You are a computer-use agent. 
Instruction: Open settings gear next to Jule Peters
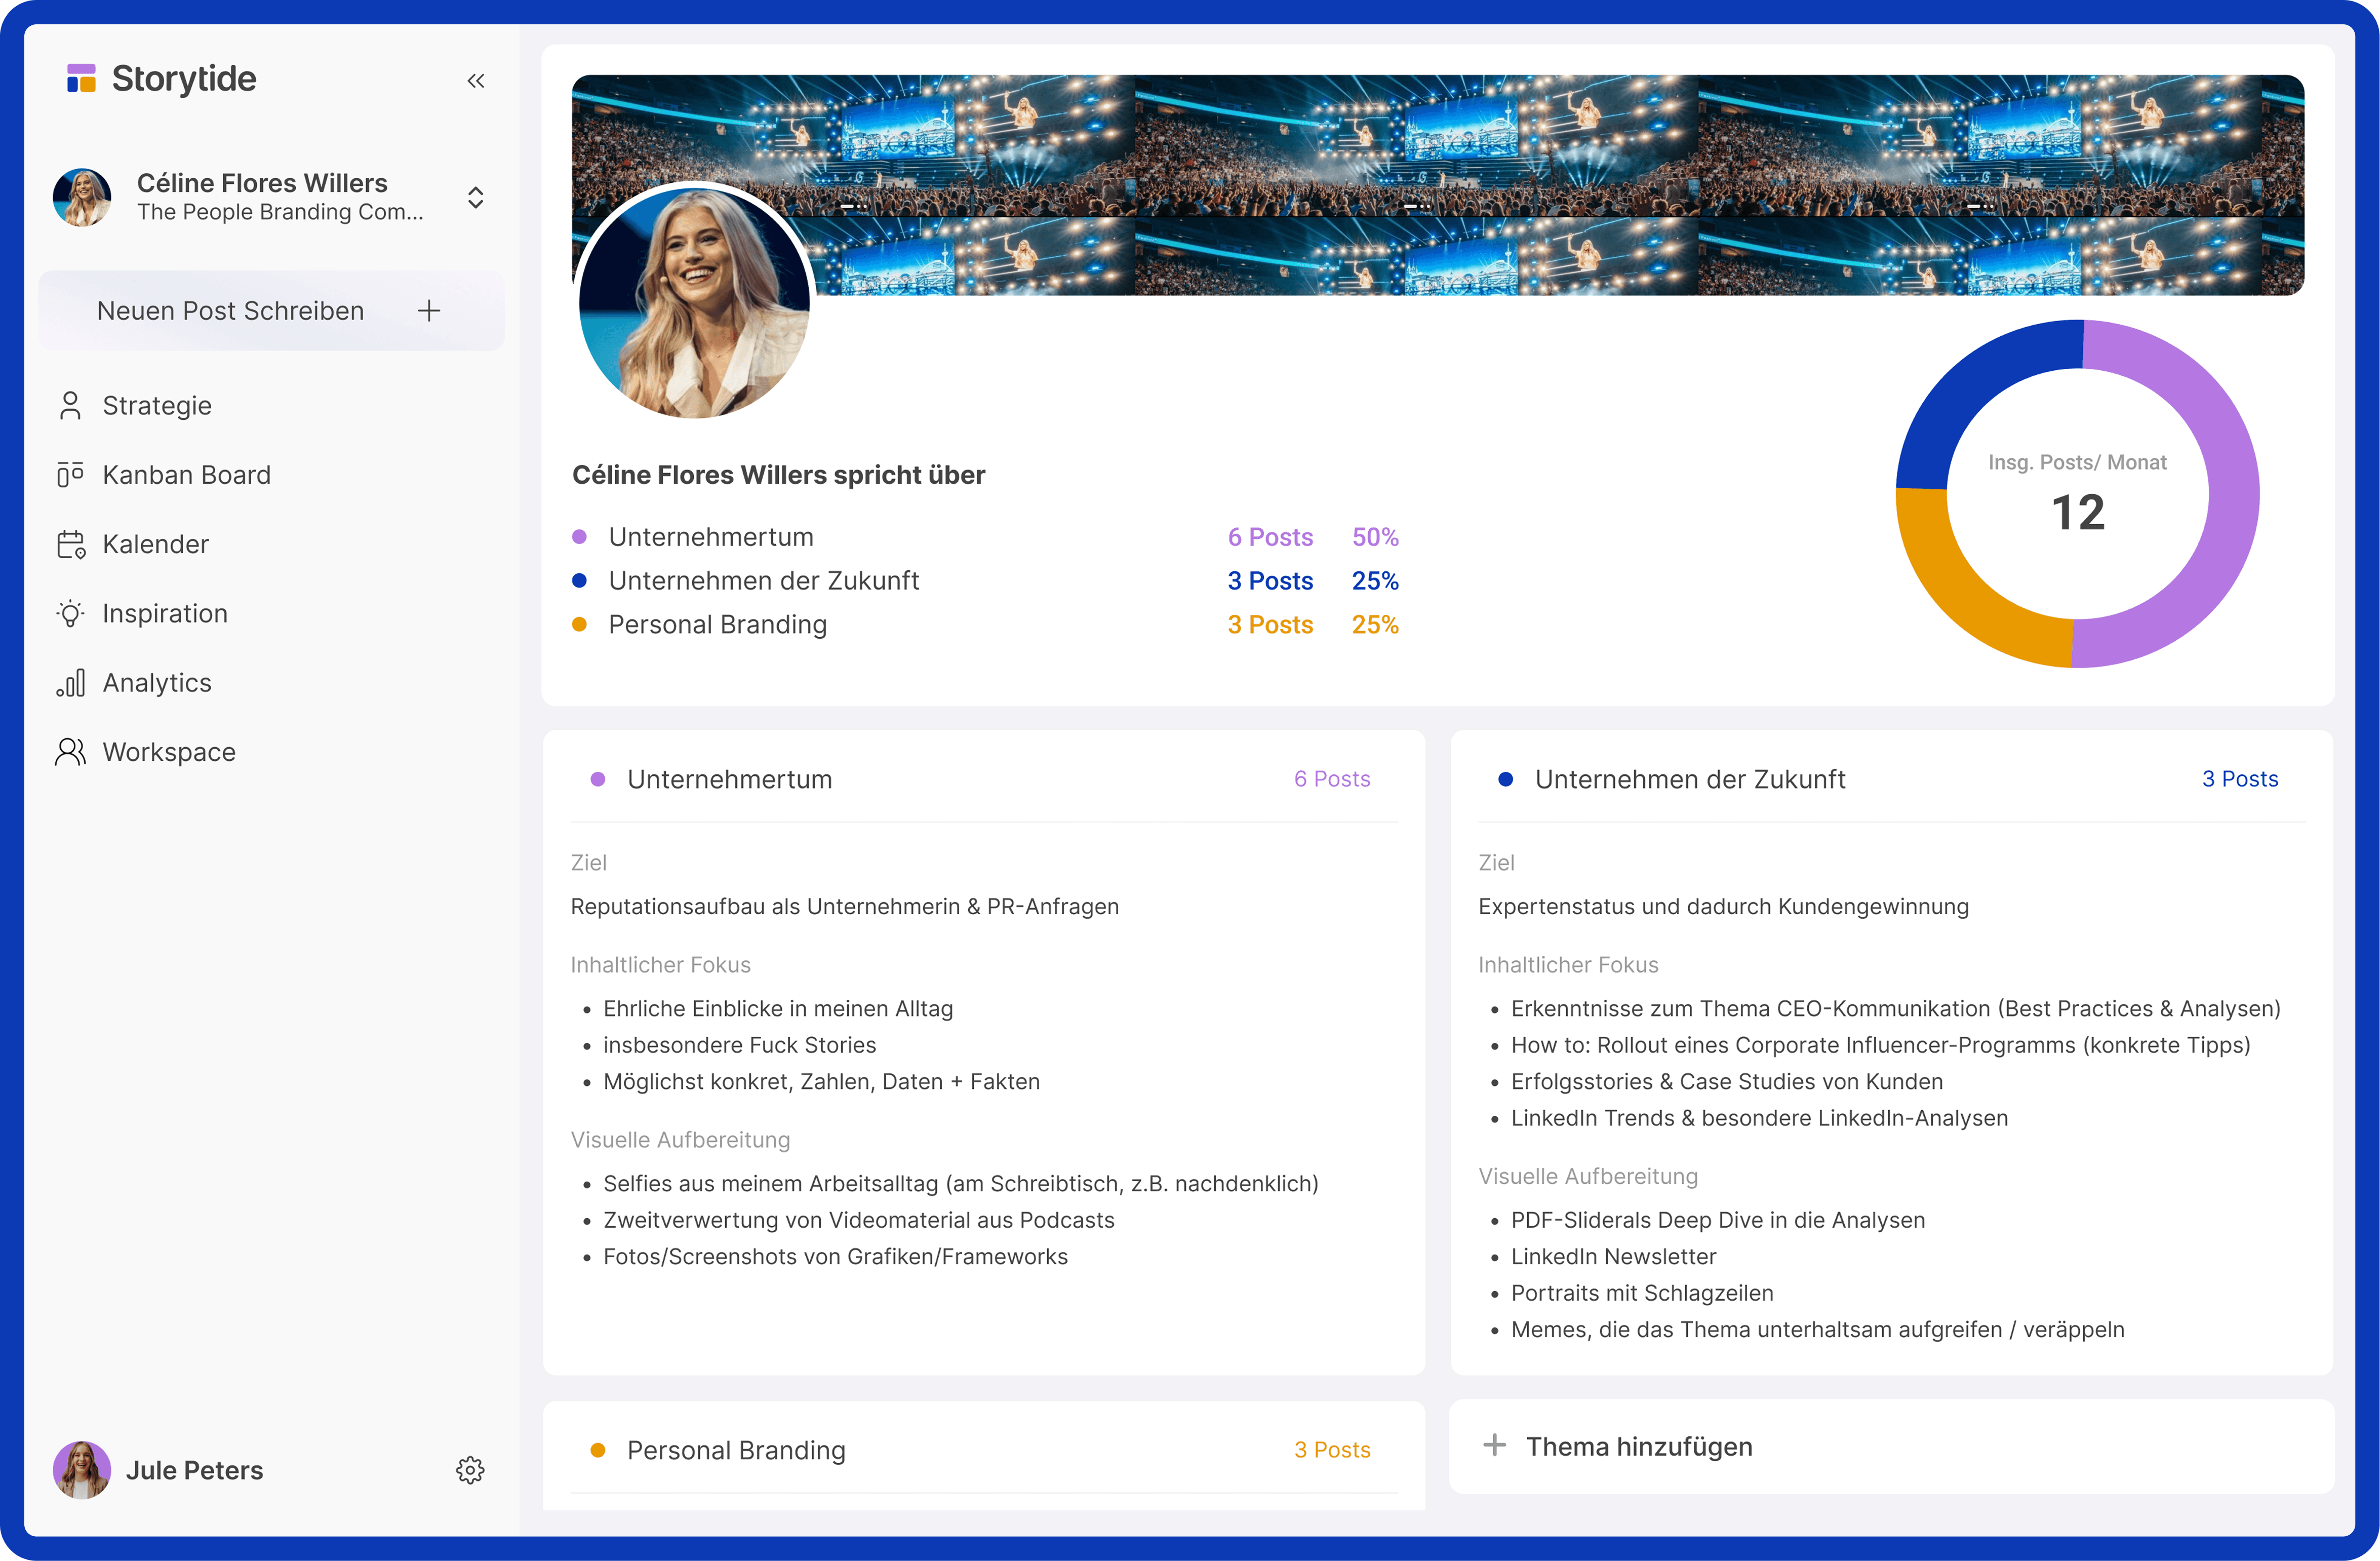click(x=470, y=1470)
